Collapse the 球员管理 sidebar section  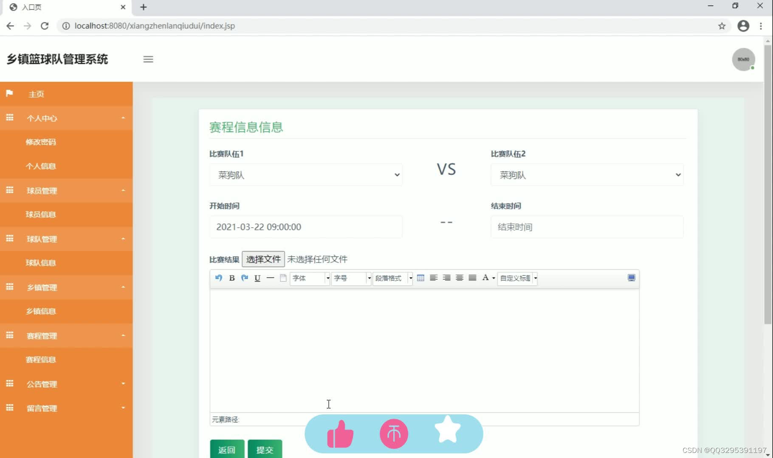tap(66, 190)
